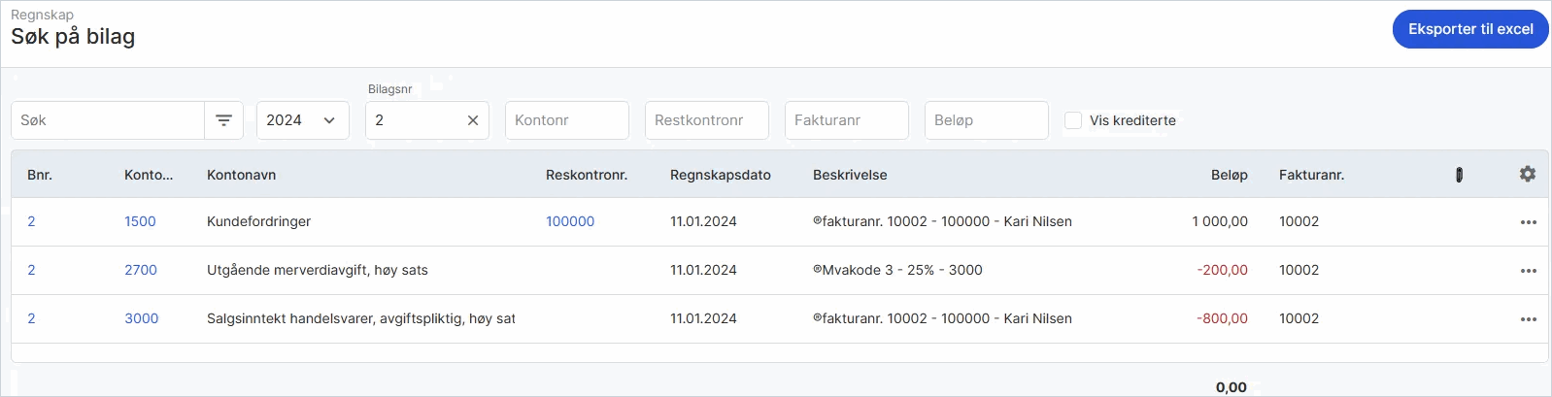The height and width of the screenshot is (397, 1552).
Task: Open row menu for Salgsinntekt handelsvarer line
Action: (1529, 319)
